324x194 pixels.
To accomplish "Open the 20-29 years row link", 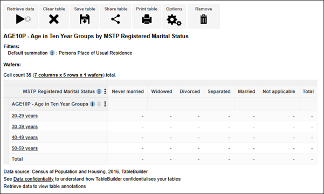I will (25, 116).
